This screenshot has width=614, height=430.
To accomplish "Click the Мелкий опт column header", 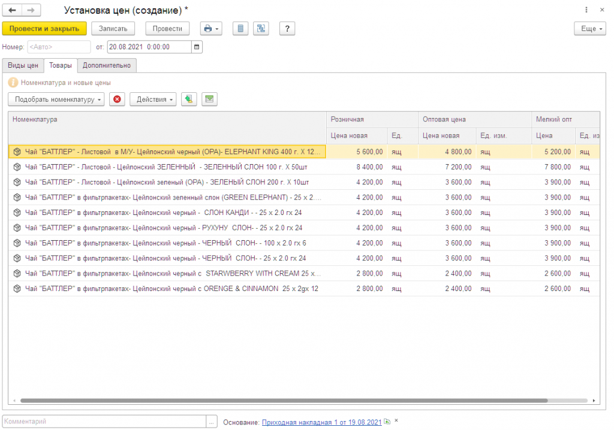I will tap(566, 119).
